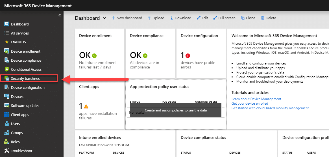The width and height of the screenshot is (329, 157).
Task: Download the current dashboard
Action: [x=181, y=18]
